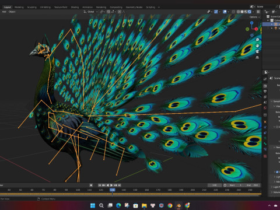The image size is (280, 210).
Task: Toggle viewport overlays
Action: (x=225, y=12)
